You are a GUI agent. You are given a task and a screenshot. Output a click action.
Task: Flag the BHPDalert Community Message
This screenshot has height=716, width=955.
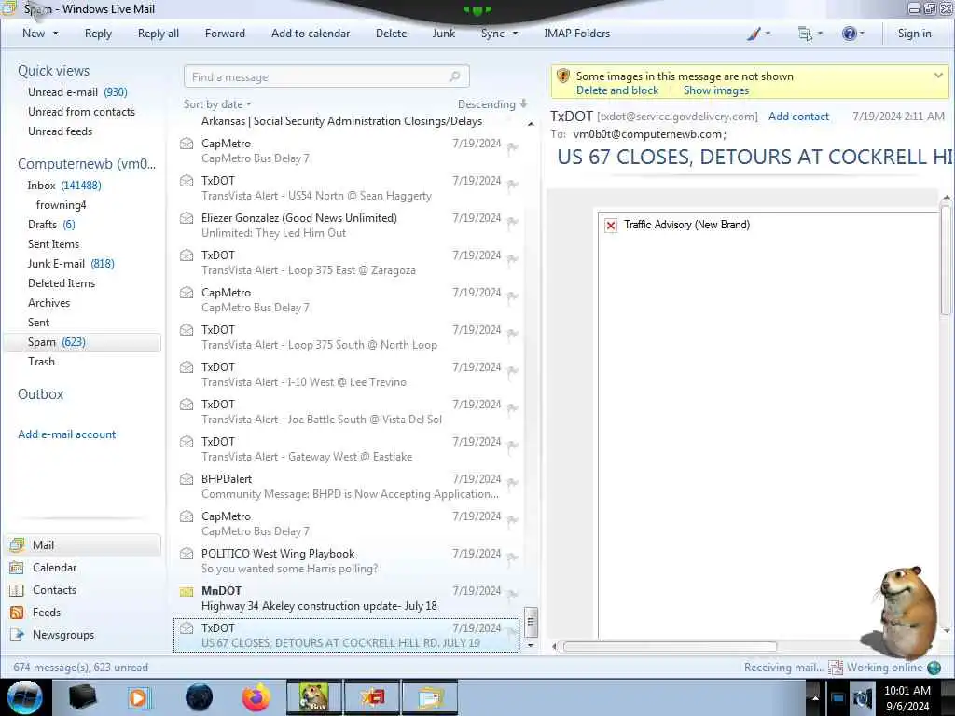(x=512, y=484)
